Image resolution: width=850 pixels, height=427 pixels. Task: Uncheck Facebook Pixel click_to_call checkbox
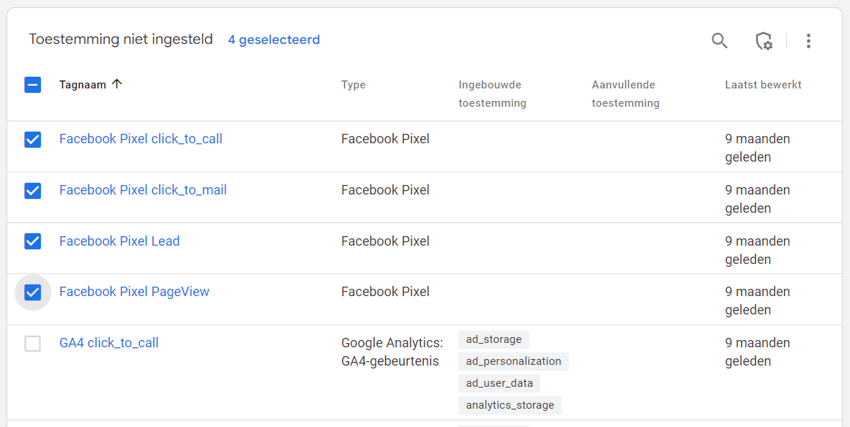33,140
